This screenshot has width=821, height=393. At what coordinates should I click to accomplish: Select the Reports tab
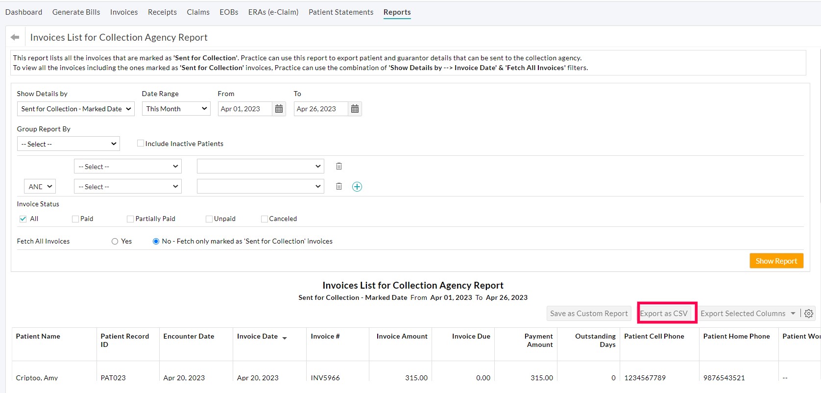point(397,12)
